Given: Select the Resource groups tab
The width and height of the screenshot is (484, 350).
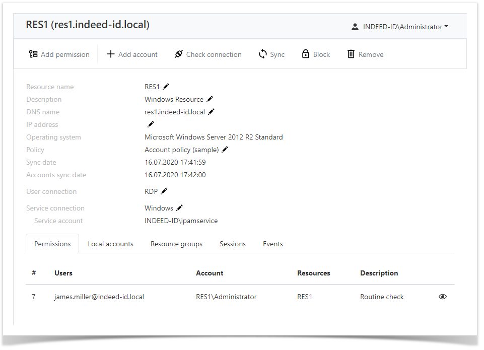Looking at the screenshot, I should (x=176, y=244).
